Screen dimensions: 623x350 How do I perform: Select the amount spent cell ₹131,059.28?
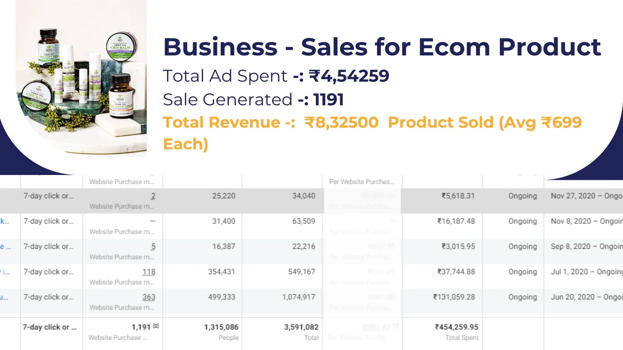[x=454, y=297]
